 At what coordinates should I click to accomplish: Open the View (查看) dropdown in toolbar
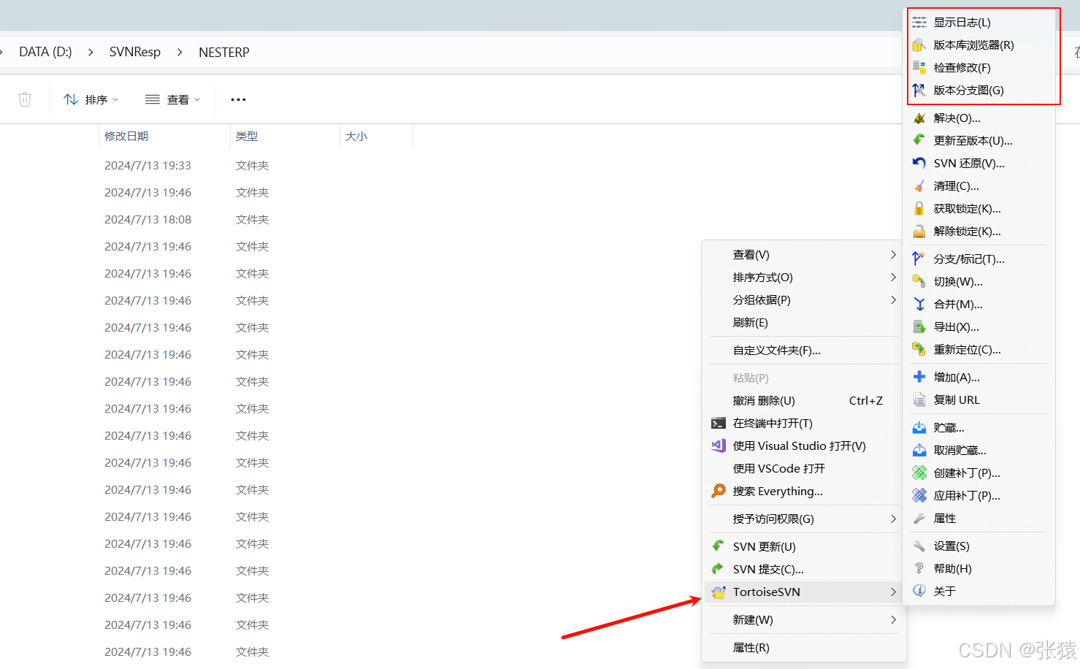tap(173, 99)
